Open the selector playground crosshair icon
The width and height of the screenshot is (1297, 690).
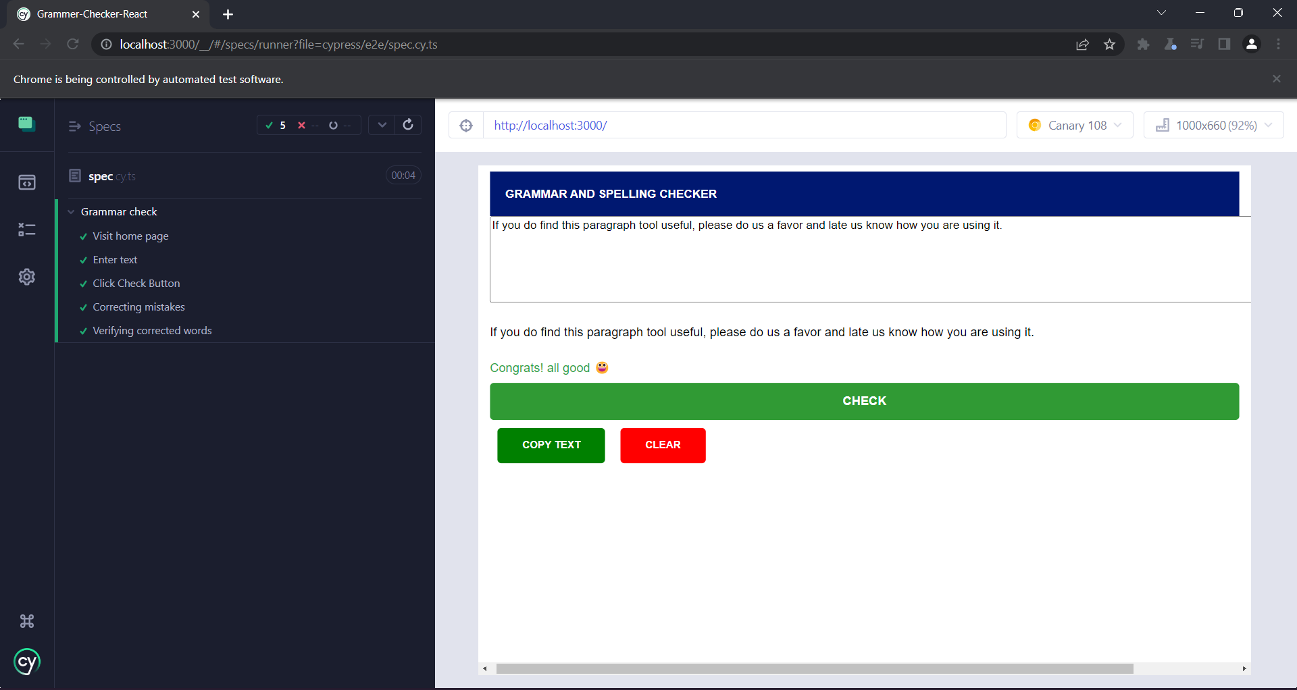[466, 125]
